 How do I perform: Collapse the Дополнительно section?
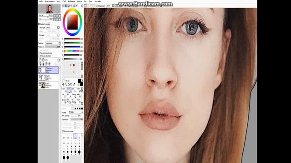click(x=63, y=131)
